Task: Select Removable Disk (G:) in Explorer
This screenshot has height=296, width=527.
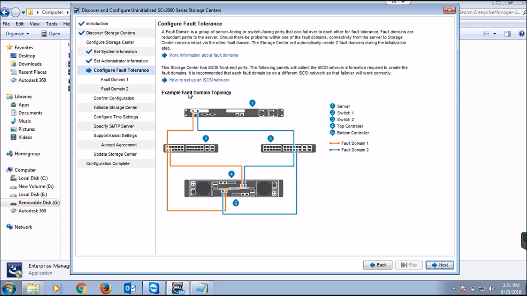Action: pos(35,203)
